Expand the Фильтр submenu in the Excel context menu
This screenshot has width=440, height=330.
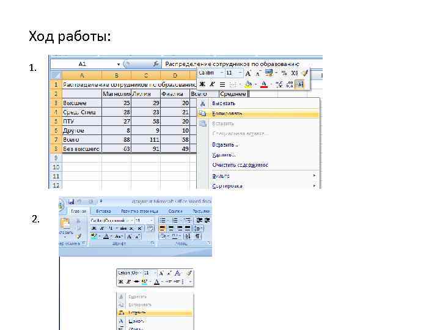point(258,176)
